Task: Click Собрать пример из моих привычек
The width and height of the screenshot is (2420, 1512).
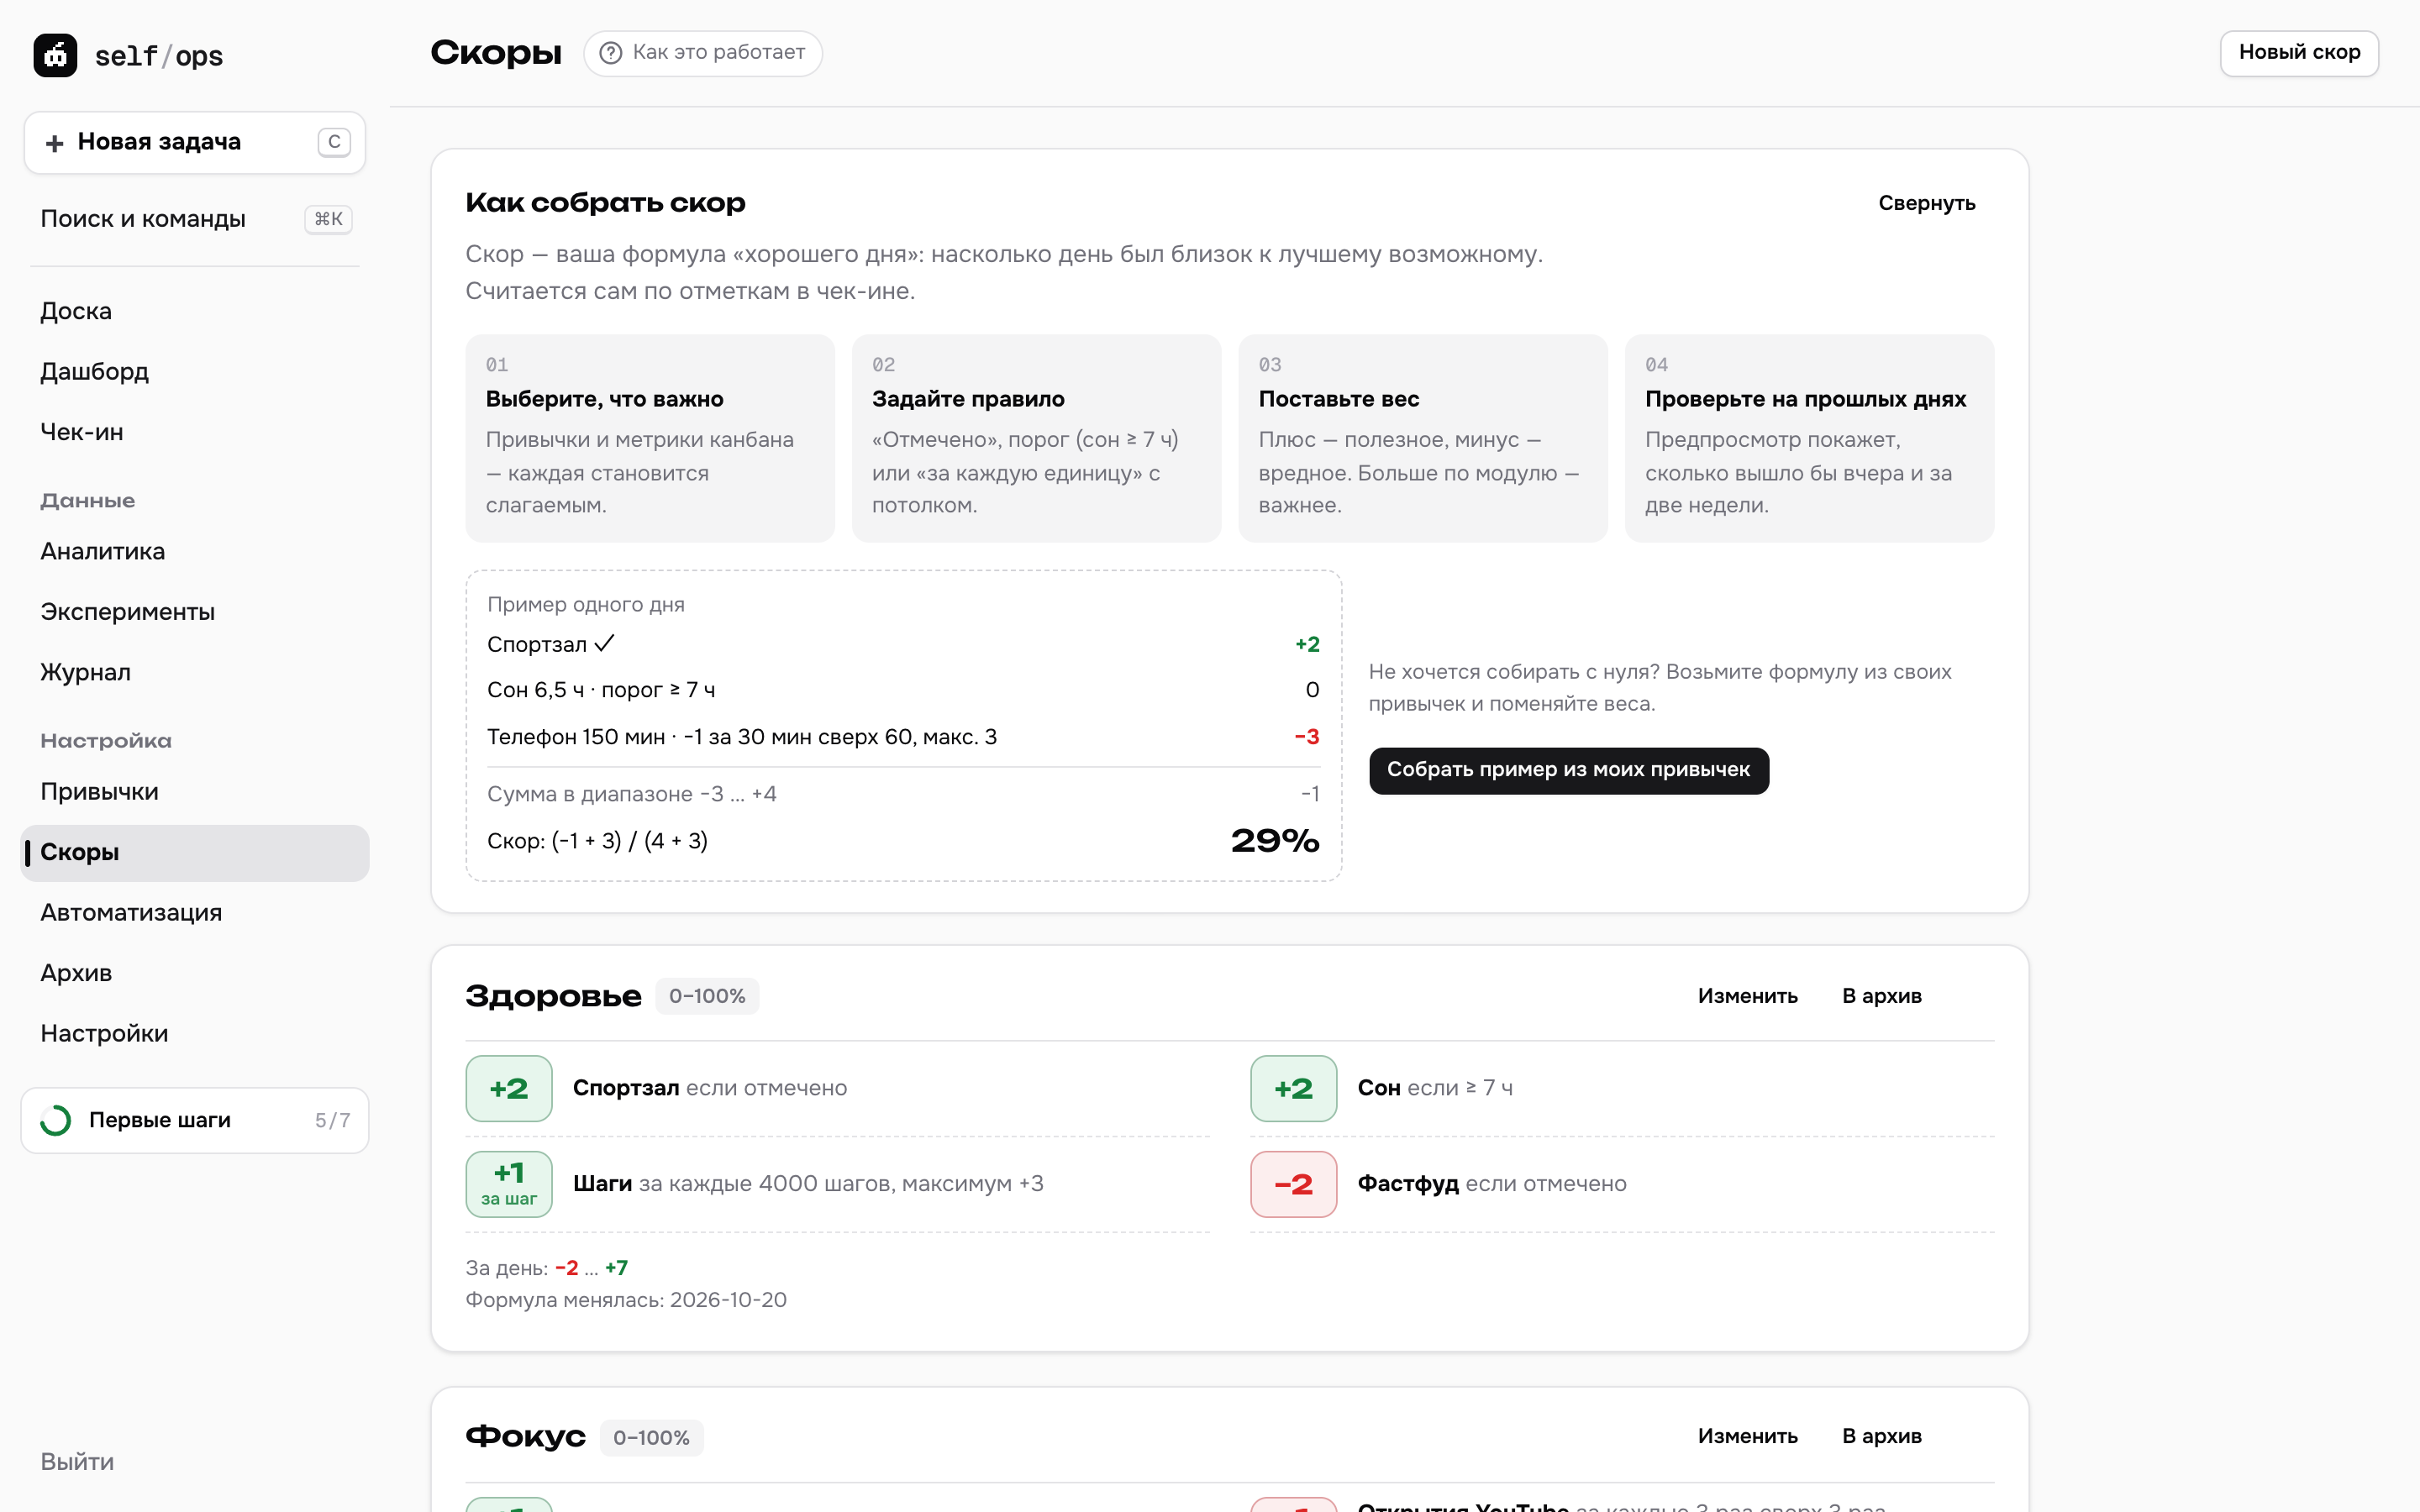Action: (1568, 770)
